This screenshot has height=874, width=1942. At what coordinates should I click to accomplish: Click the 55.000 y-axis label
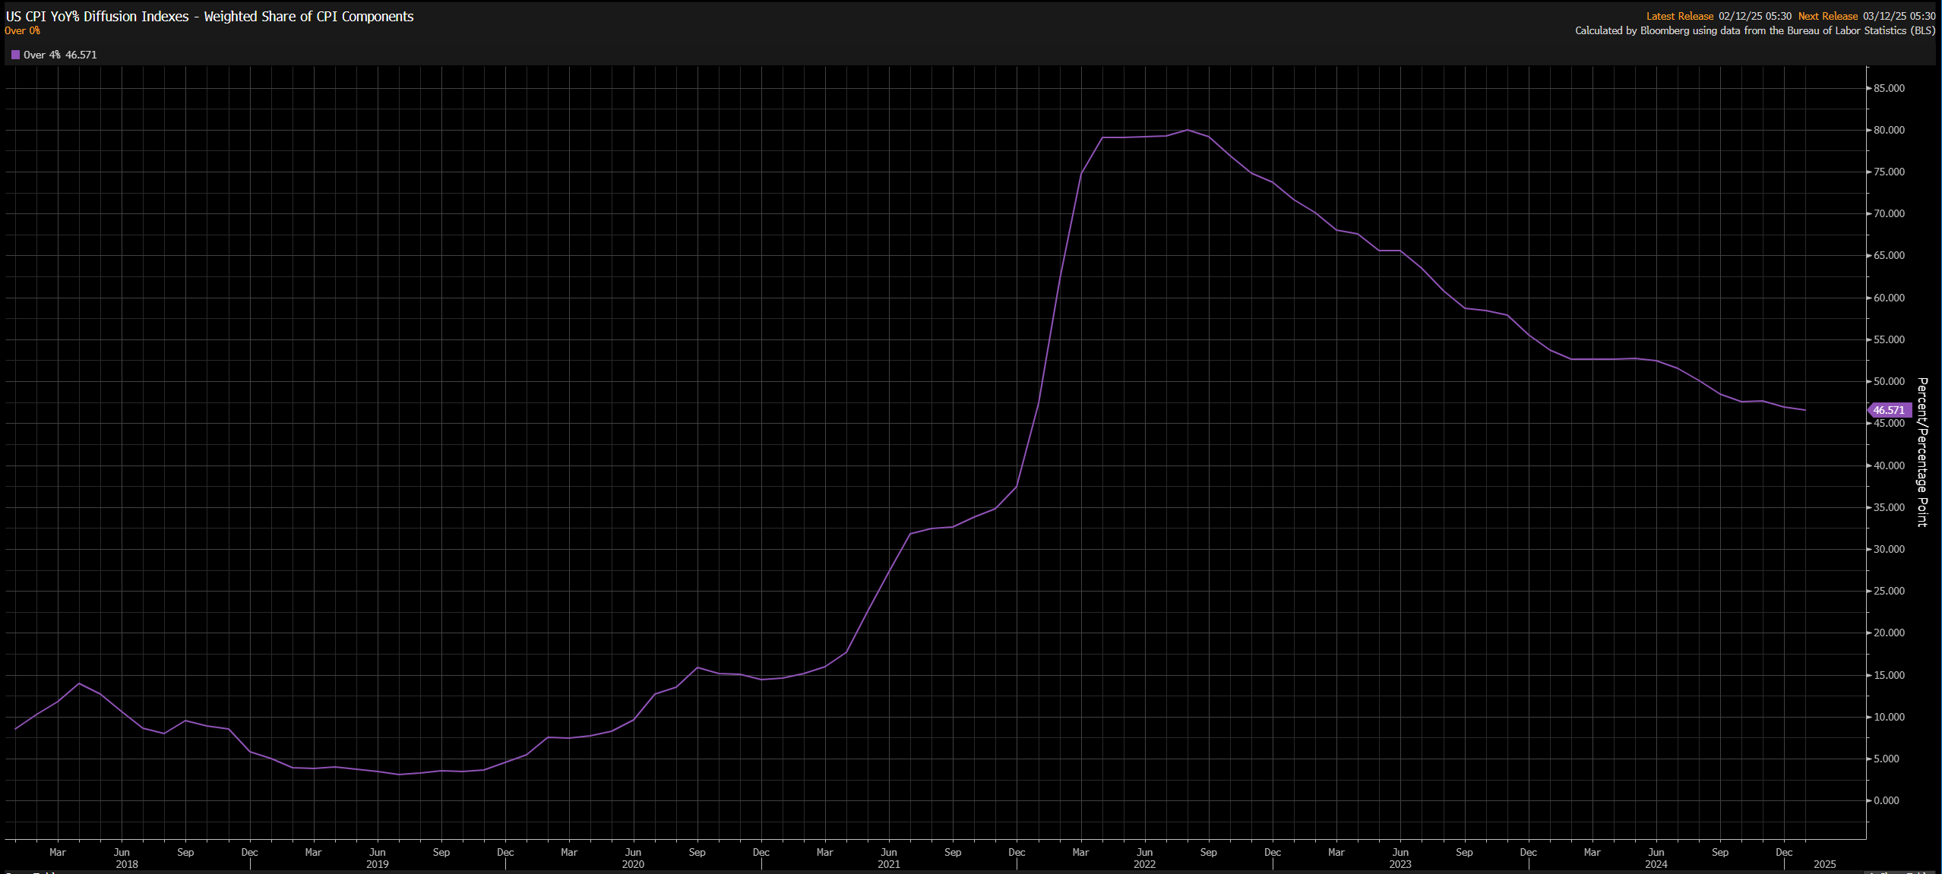pyautogui.click(x=1889, y=340)
